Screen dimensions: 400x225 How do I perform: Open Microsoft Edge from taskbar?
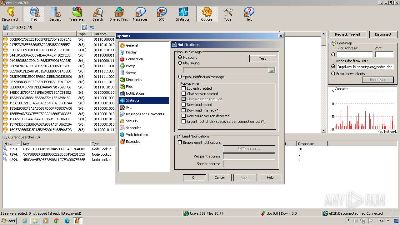click(x=67, y=221)
